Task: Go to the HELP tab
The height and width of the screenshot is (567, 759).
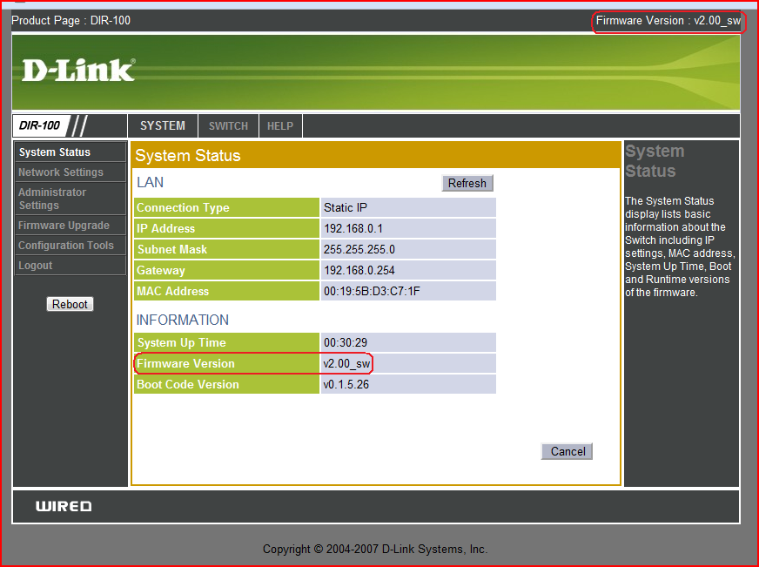Action: [280, 126]
